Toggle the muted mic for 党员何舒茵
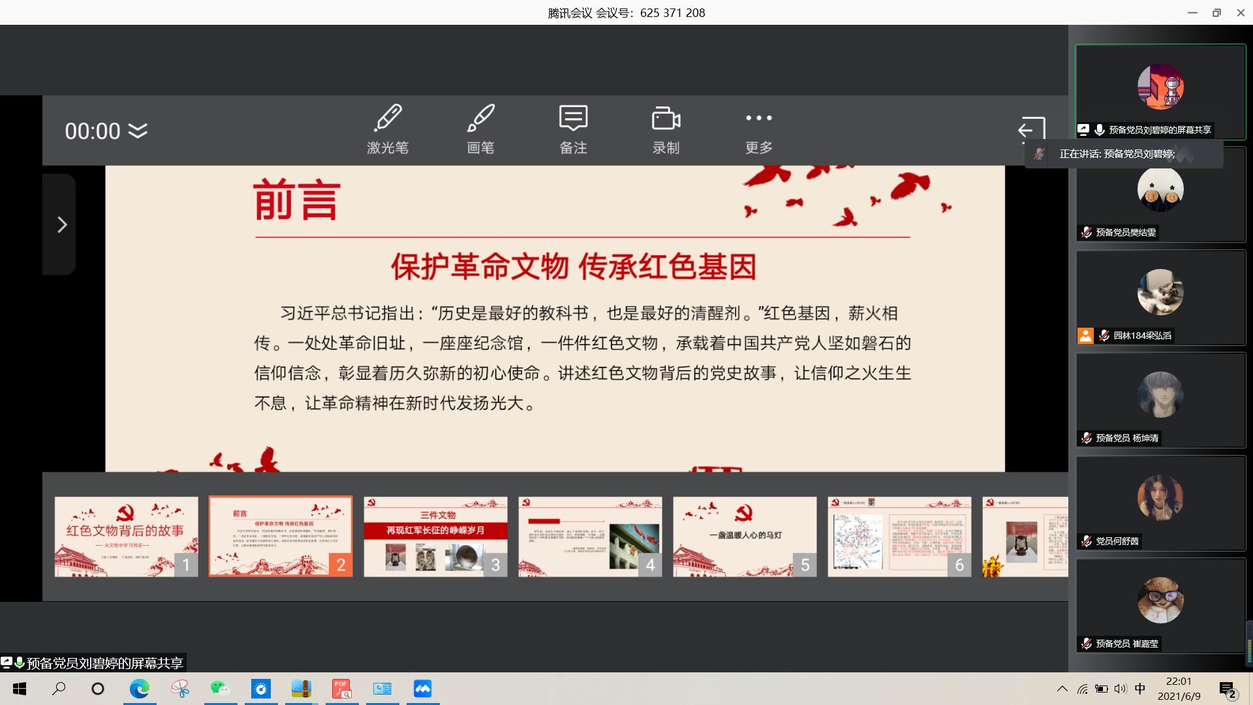The height and width of the screenshot is (705, 1253). (1086, 541)
